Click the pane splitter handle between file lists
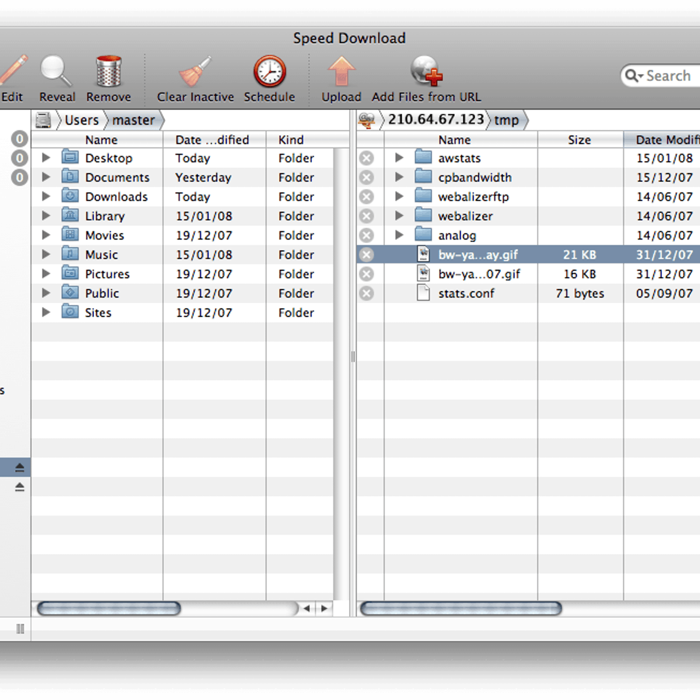The width and height of the screenshot is (700, 700). click(353, 357)
